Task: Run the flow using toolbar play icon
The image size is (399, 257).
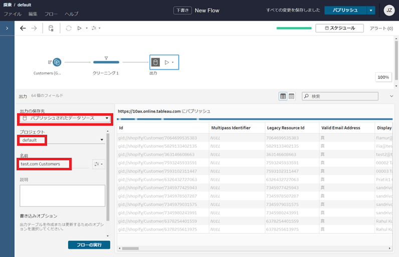Action: (x=79, y=29)
